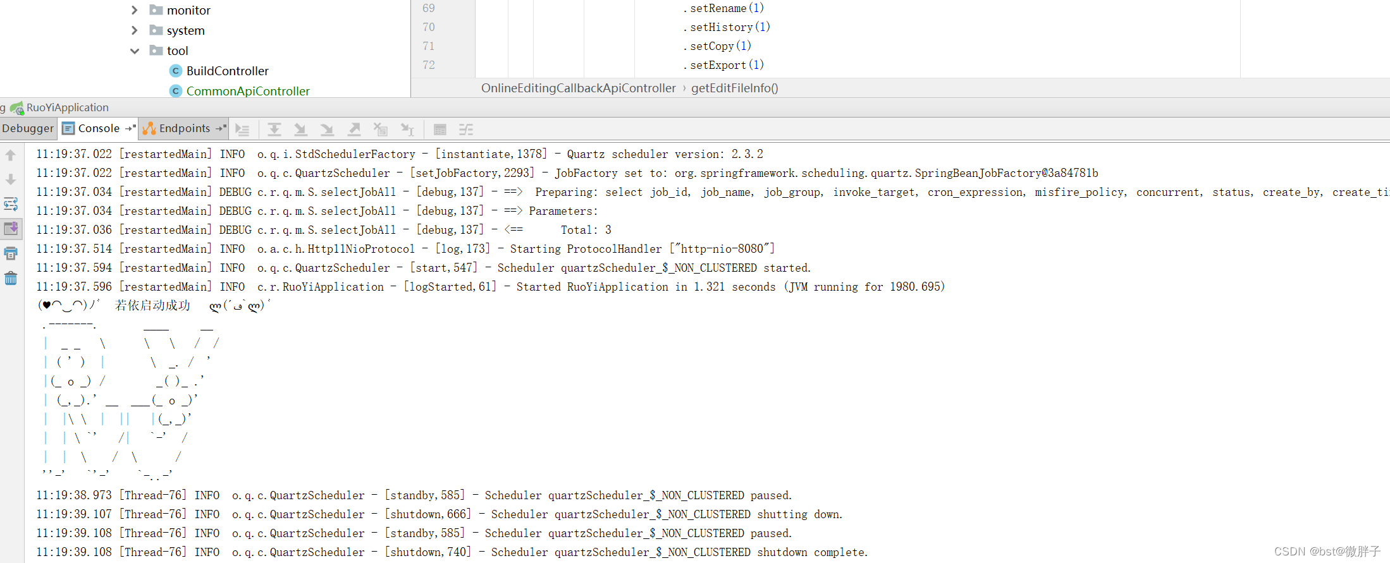1390x563 pixels.
Task: Click the system folder icon
Action: click(x=156, y=30)
